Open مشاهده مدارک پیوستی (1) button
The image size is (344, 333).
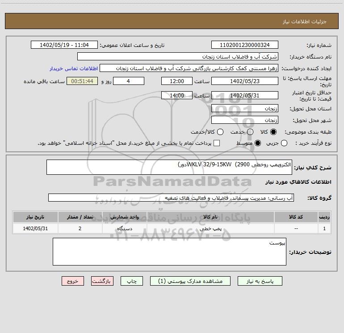[x=190, y=281]
